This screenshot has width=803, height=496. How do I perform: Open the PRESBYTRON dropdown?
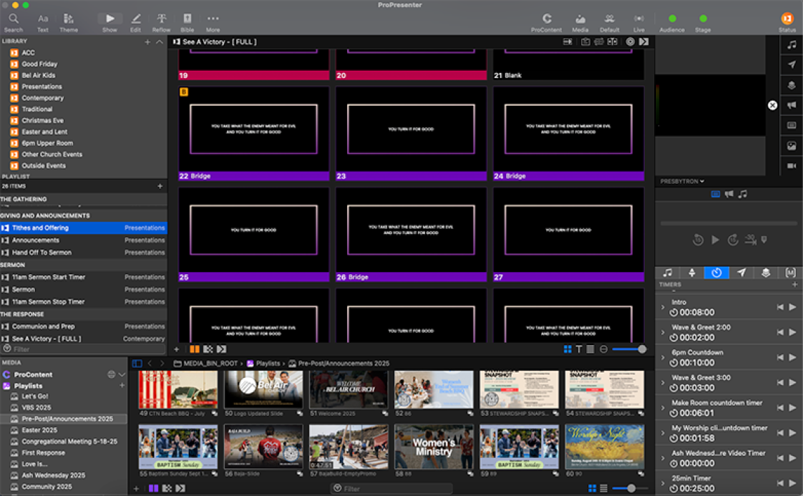pos(682,181)
